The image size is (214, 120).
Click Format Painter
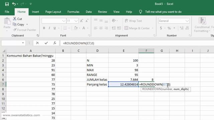[x=25, y=30]
